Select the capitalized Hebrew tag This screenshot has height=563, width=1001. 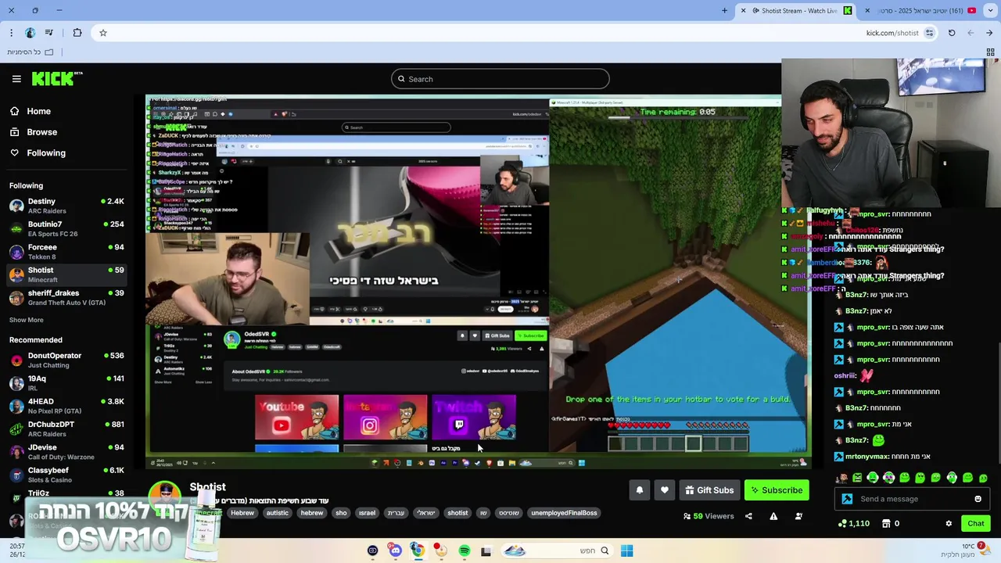coord(242,513)
